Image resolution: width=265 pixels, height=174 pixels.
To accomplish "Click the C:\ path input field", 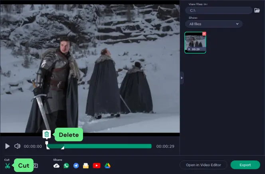I will (219, 10).
